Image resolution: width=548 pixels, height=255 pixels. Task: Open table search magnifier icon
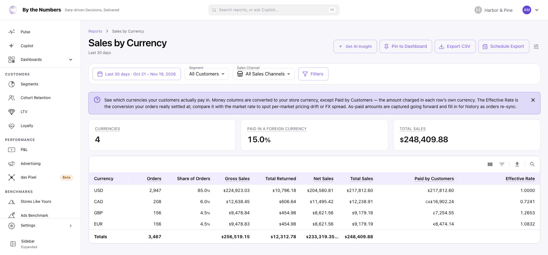532,164
